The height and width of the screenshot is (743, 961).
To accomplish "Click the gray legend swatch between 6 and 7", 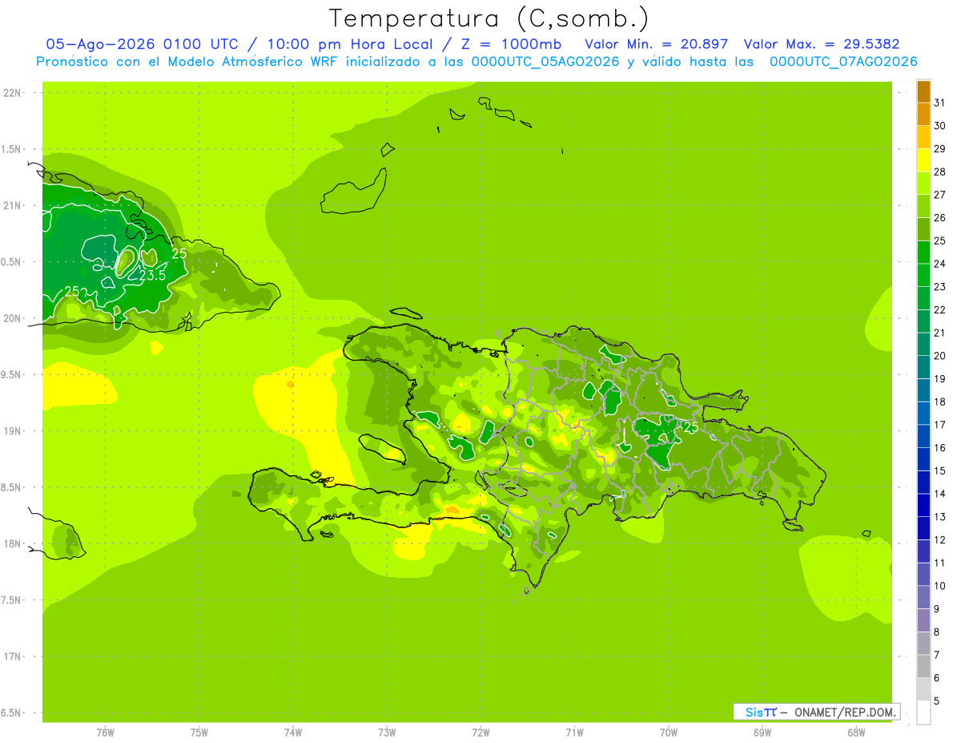I will (923, 666).
